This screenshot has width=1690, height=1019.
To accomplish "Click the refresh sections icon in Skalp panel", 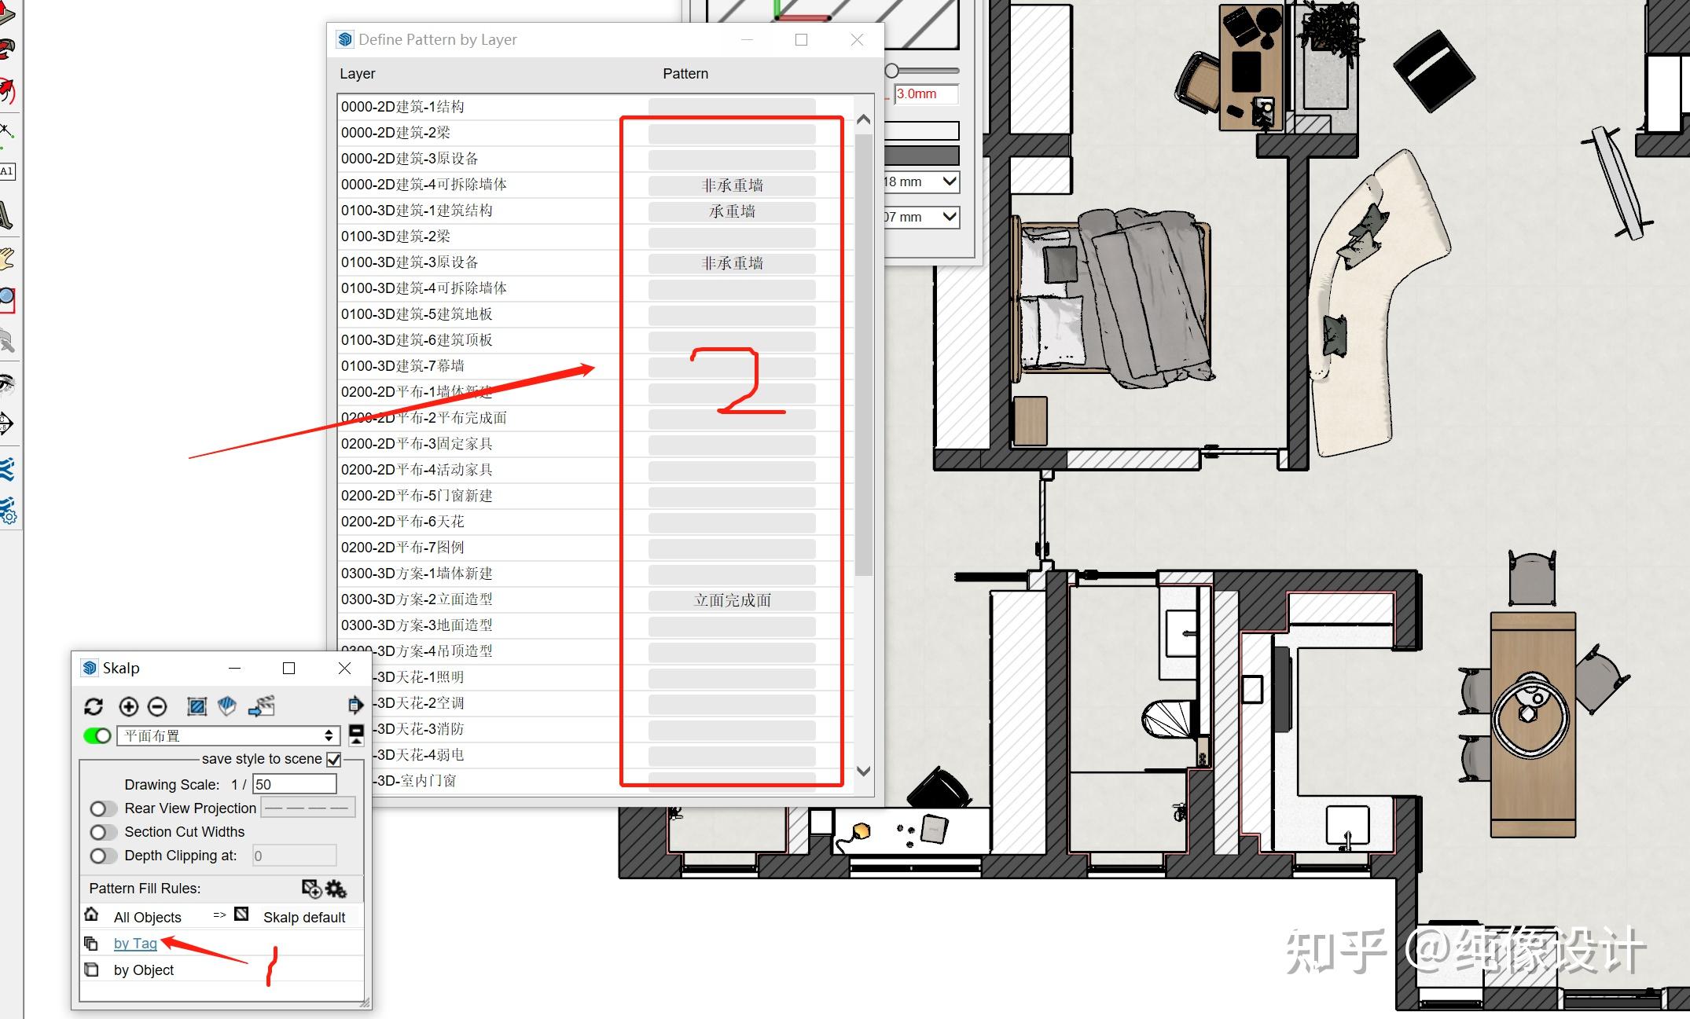I will click(x=94, y=708).
